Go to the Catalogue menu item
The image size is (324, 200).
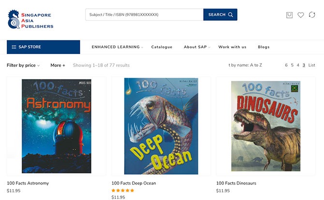tap(162, 47)
